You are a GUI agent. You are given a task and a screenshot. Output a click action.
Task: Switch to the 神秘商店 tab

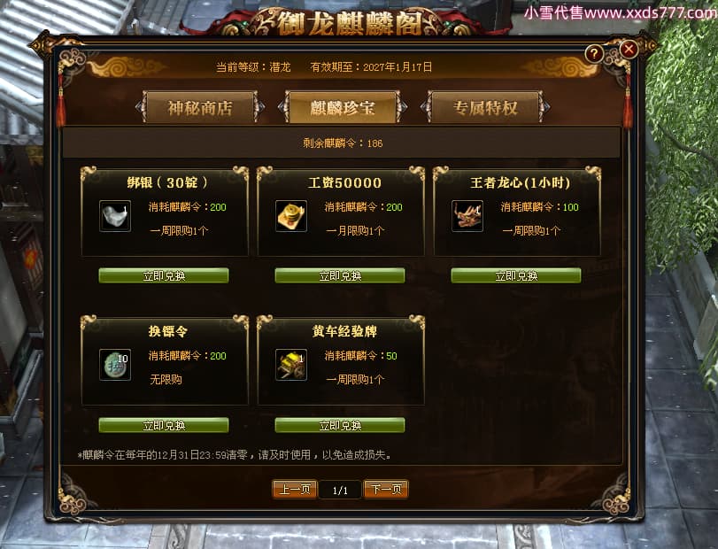coord(200,108)
